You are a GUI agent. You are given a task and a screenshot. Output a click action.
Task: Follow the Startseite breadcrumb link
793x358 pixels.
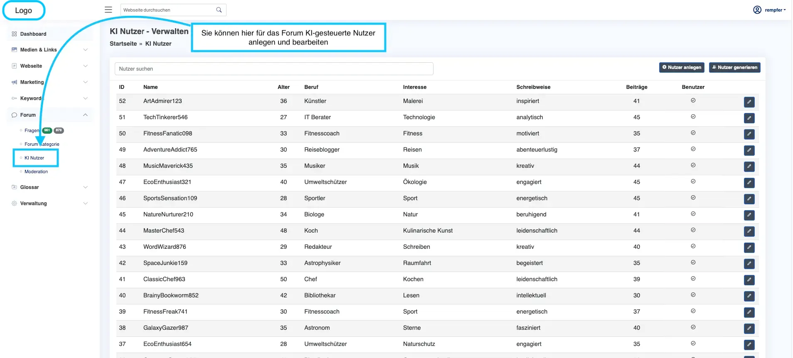tap(123, 44)
